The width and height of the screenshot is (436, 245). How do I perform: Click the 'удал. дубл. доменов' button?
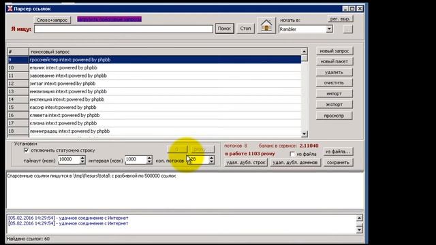pyautogui.click(x=295, y=163)
